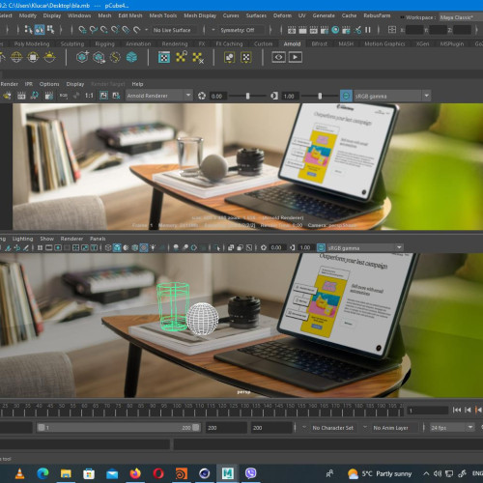Open the viewport Panels menu
Viewport: 483px width, 483px height.
[x=98, y=239]
